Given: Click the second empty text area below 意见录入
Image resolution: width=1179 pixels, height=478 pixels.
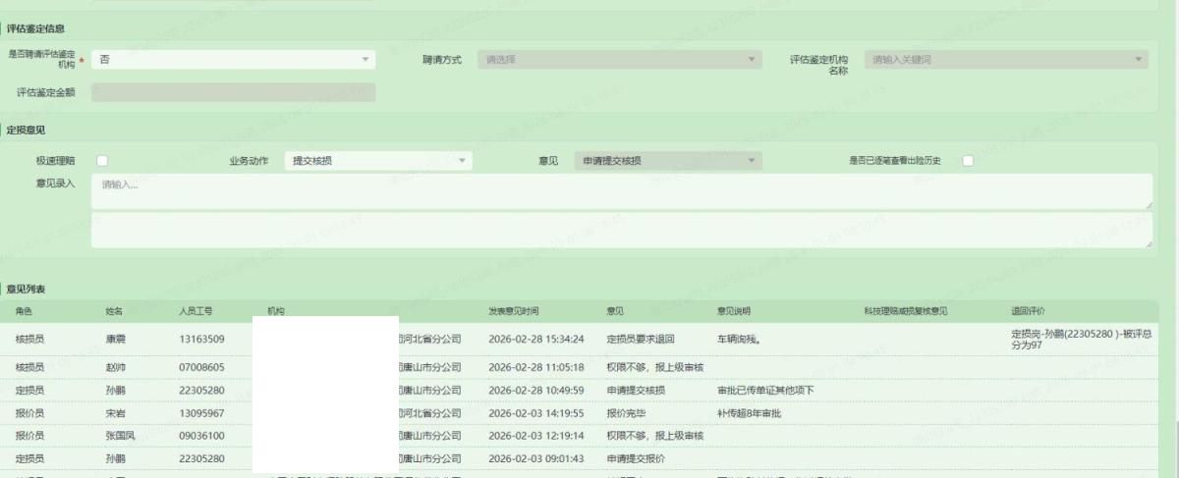Looking at the screenshot, I should pos(619,231).
